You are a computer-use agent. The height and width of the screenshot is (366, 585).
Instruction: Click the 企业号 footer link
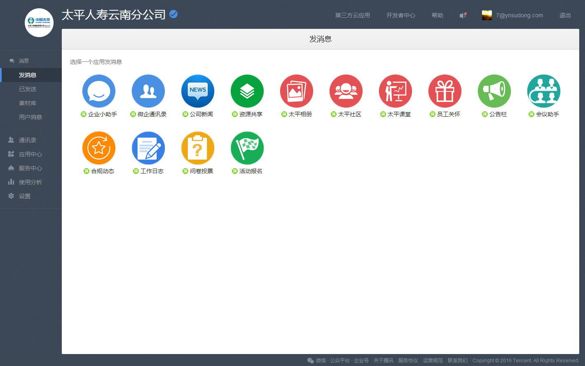(x=361, y=361)
